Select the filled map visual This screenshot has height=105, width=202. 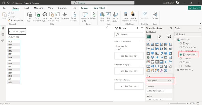tap(152, 57)
